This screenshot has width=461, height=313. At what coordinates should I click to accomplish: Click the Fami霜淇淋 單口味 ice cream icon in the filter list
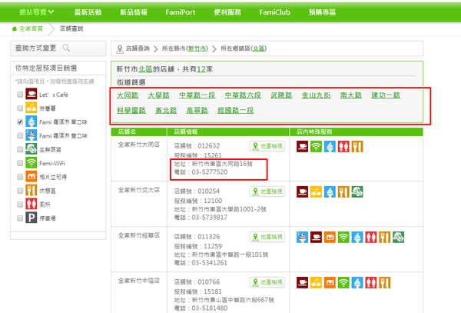point(32,122)
